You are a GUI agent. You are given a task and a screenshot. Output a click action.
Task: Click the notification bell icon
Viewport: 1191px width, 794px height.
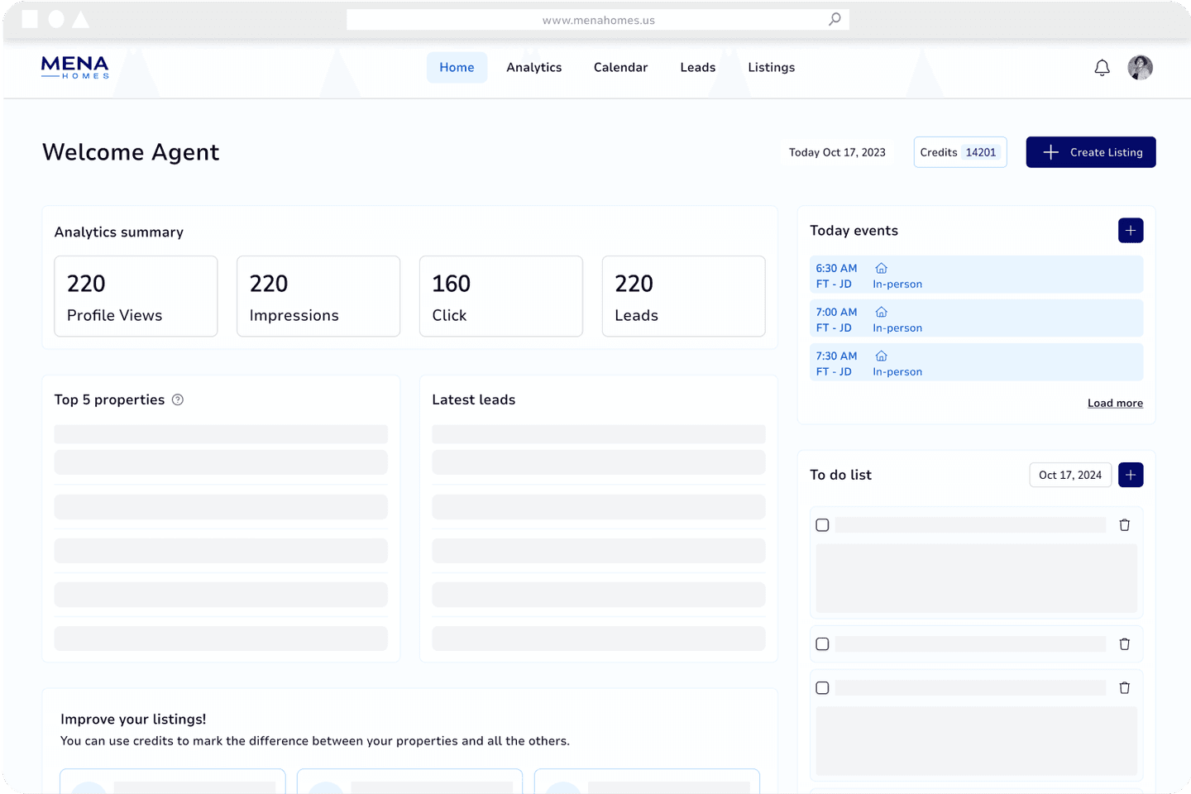[x=1102, y=68]
